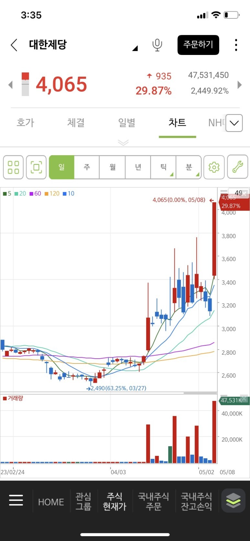Tap the fullscreen chart icon
This screenshot has width=250, height=541.
click(36, 167)
